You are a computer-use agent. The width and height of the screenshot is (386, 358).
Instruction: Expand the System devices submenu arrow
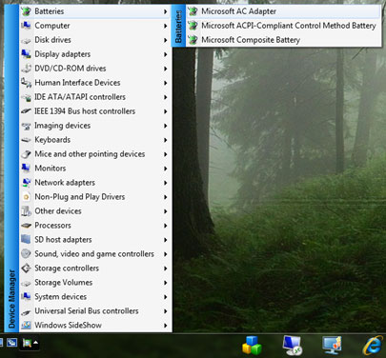[165, 297]
